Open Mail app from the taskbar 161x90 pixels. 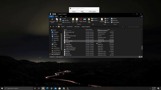click(x=55, y=88)
